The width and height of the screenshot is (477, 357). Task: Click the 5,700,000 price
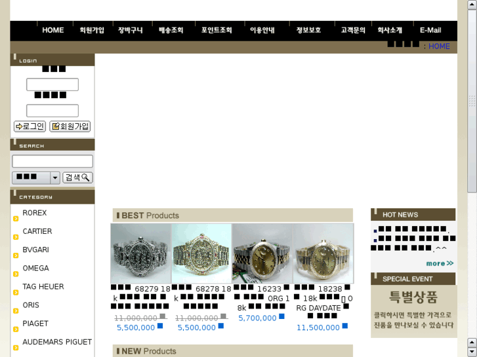click(x=257, y=318)
